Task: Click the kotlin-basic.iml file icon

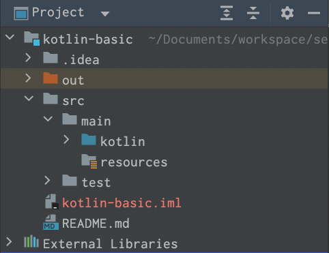Action: [52, 202]
